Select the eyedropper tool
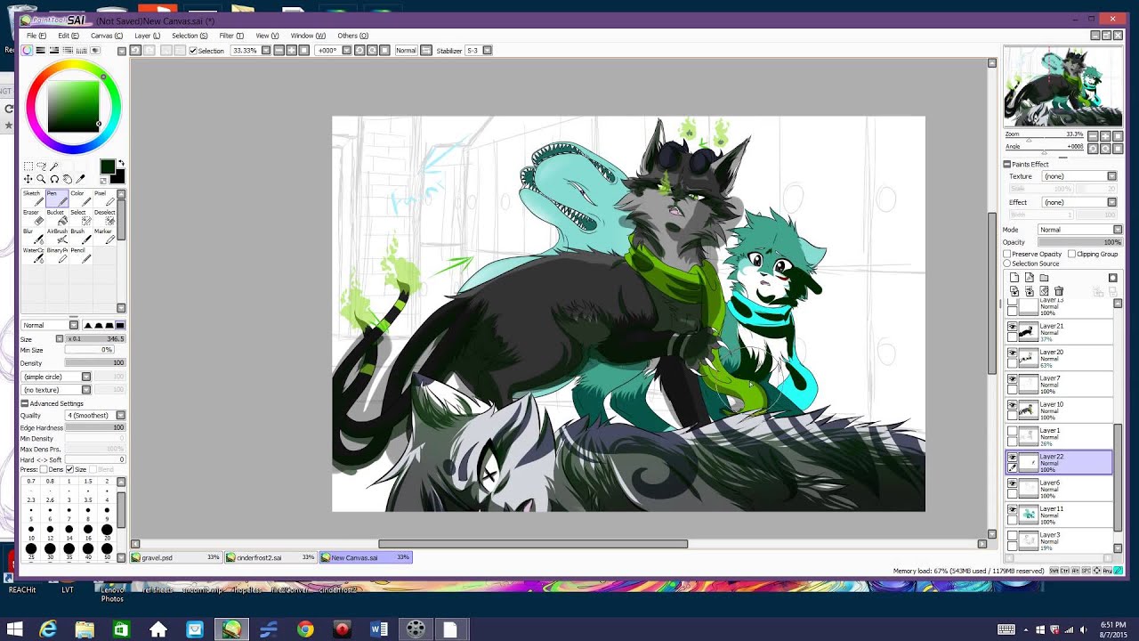The width and height of the screenshot is (1139, 641). click(x=80, y=179)
